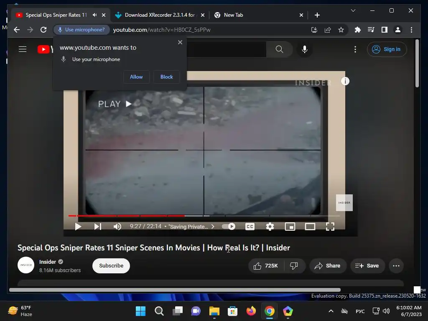Reload the page
This screenshot has width=428, height=321.
[43, 30]
